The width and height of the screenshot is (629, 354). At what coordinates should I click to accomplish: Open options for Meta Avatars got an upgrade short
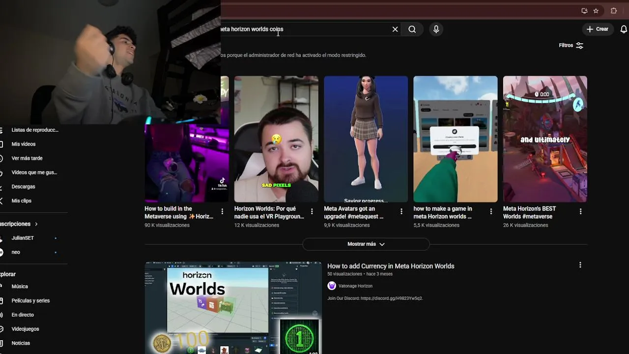coord(401,211)
